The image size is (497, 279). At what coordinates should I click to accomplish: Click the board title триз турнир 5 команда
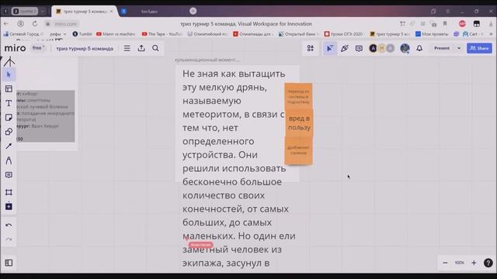tap(85, 48)
